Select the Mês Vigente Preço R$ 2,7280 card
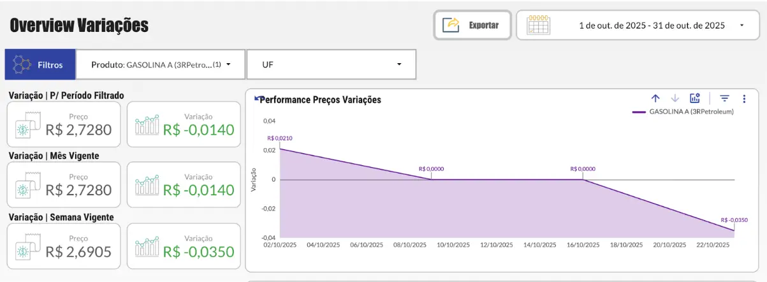 coord(63,185)
